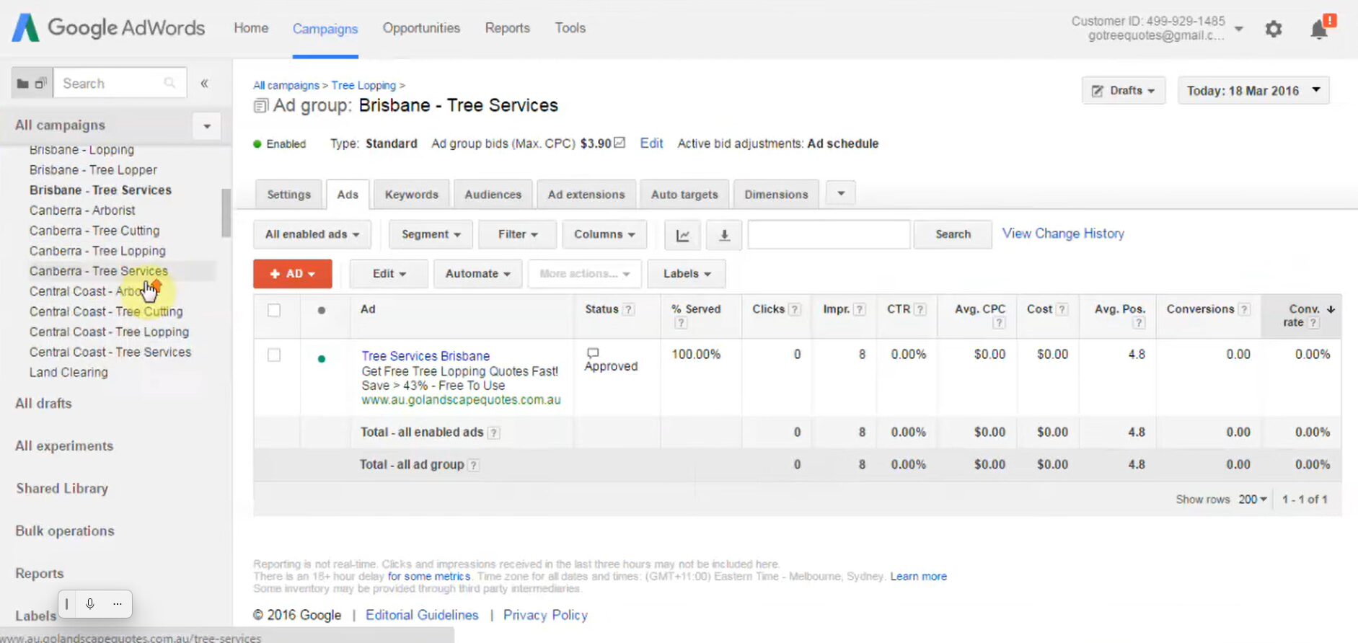Open Shared Library in sidebar
This screenshot has height=643, width=1358.
point(62,489)
